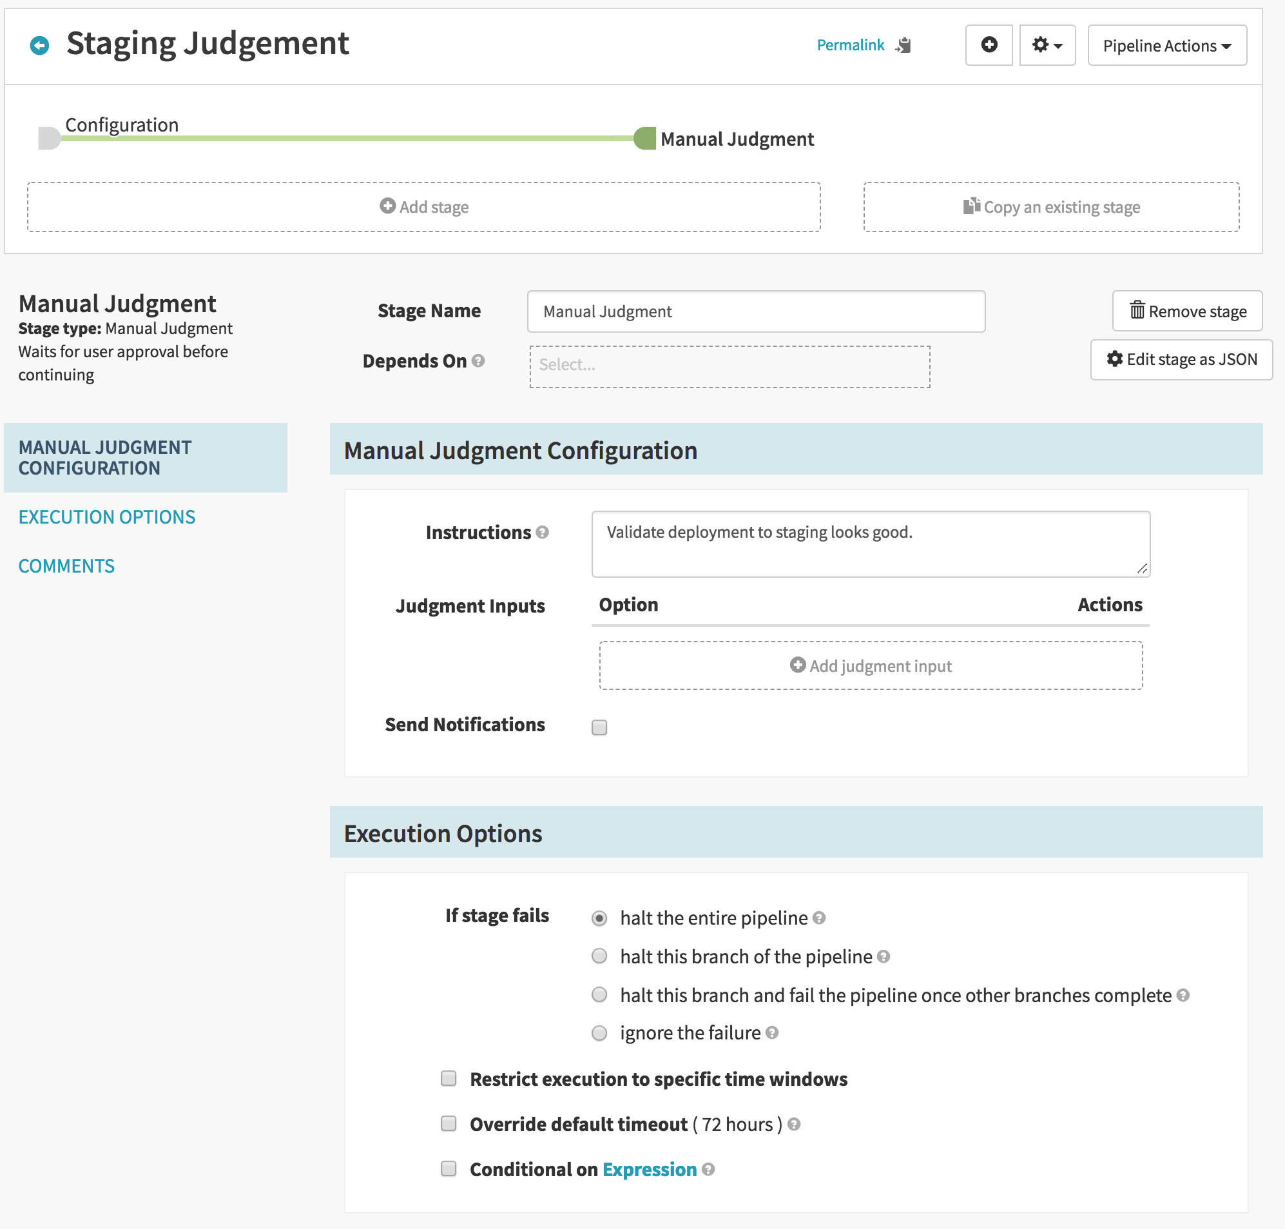Click the back arrow beside Staging Judgement

(39, 45)
